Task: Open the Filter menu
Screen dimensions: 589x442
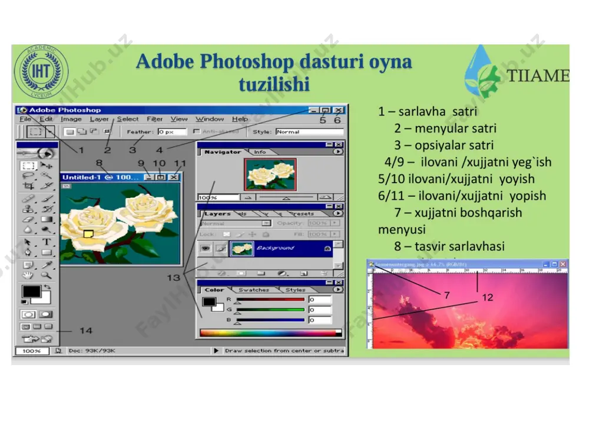Action: [154, 119]
